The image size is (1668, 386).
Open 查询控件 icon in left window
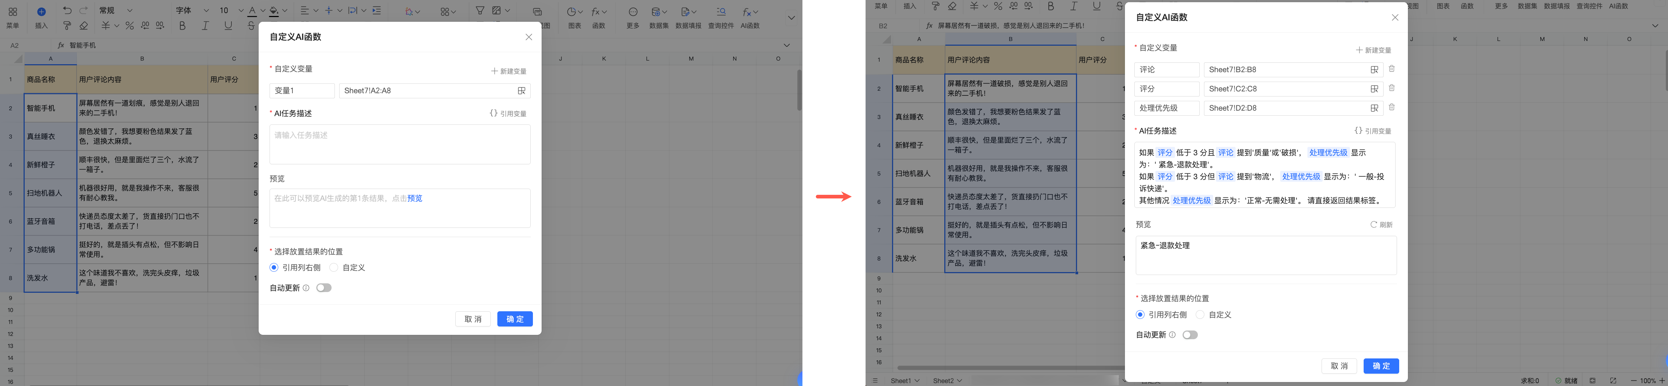721,12
